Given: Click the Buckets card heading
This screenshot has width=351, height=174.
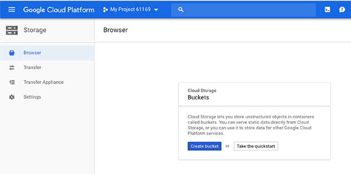Looking at the screenshot, I should click(x=198, y=97).
